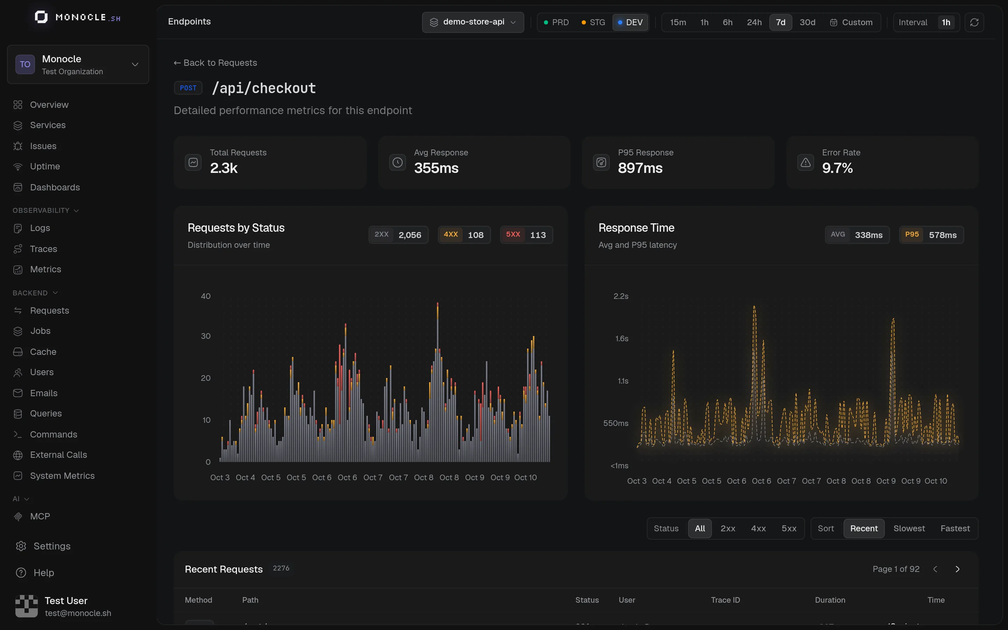The image size is (1008, 630).
Task: Switch environment to PRD
Action: (556, 22)
